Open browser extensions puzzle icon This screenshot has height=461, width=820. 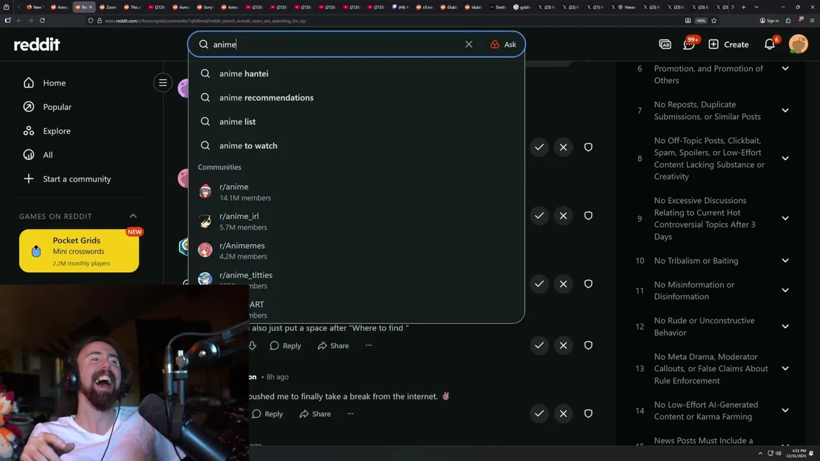pos(789,20)
